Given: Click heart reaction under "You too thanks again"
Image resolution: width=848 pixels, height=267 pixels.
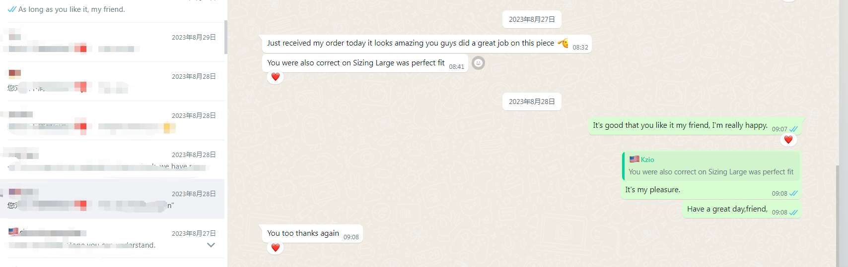Looking at the screenshot, I should coord(276,247).
